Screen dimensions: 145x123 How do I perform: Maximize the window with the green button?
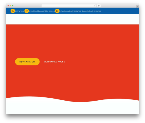[13, 6]
